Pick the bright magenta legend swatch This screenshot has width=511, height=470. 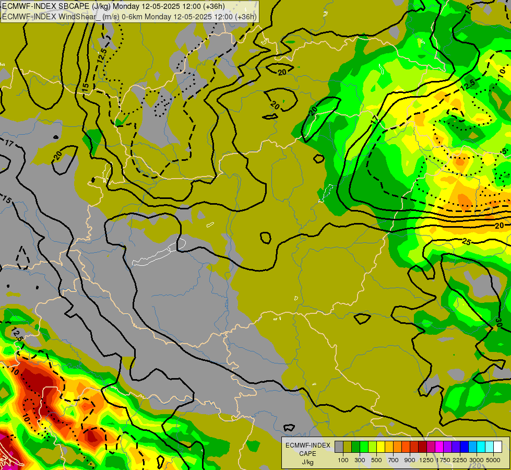tap(439, 446)
